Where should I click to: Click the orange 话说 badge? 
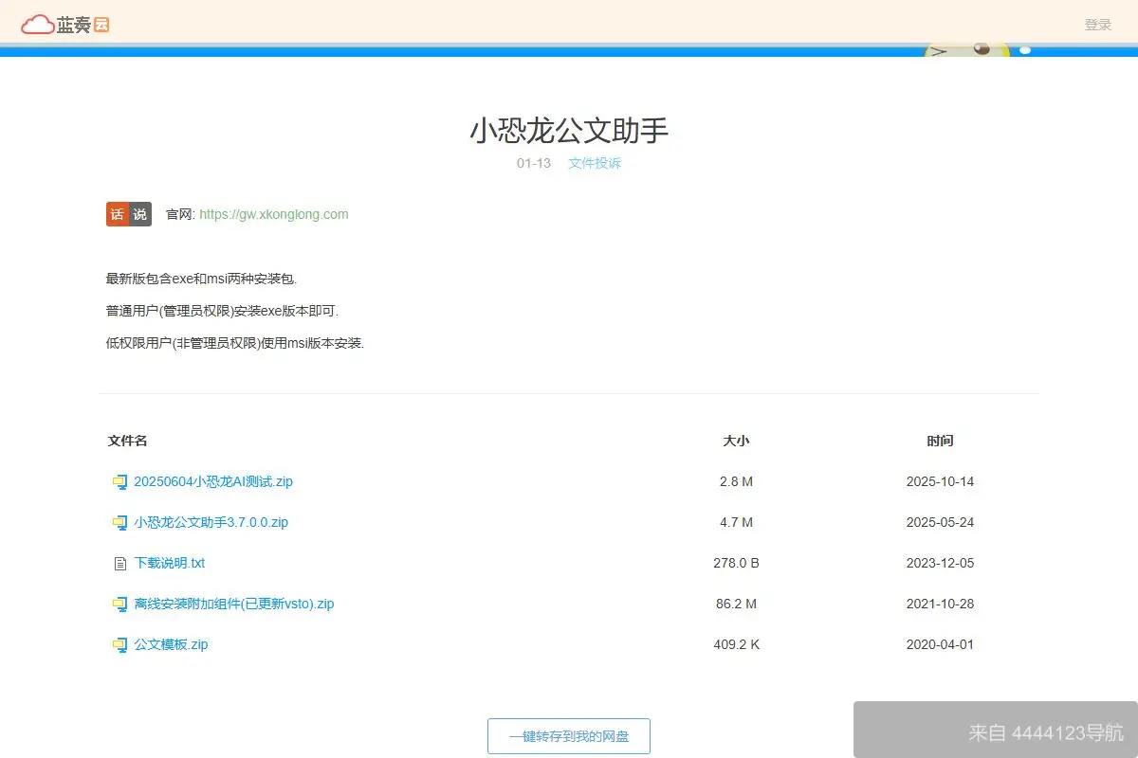point(128,214)
